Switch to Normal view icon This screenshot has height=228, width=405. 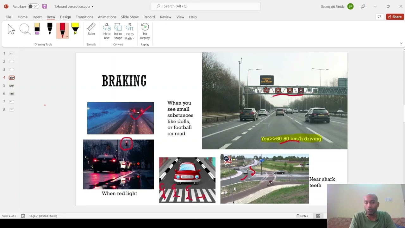tap(318, 216)
